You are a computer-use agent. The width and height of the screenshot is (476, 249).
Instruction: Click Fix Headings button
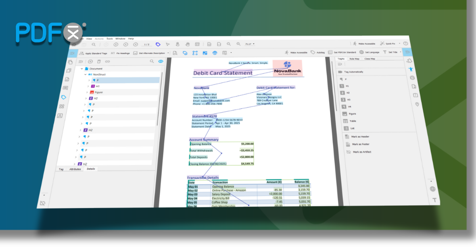point(120,53)
